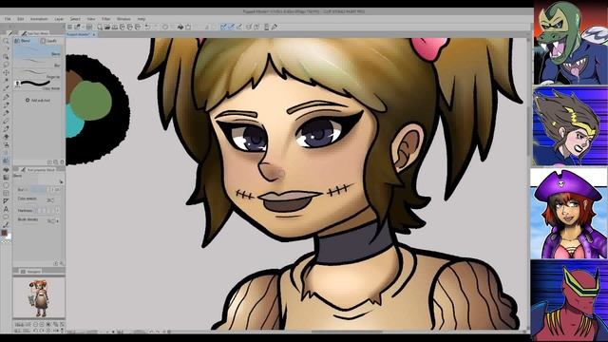608x342 pixels.
Task: Click the delete sub tool trash icon
Action: point(62,162)
